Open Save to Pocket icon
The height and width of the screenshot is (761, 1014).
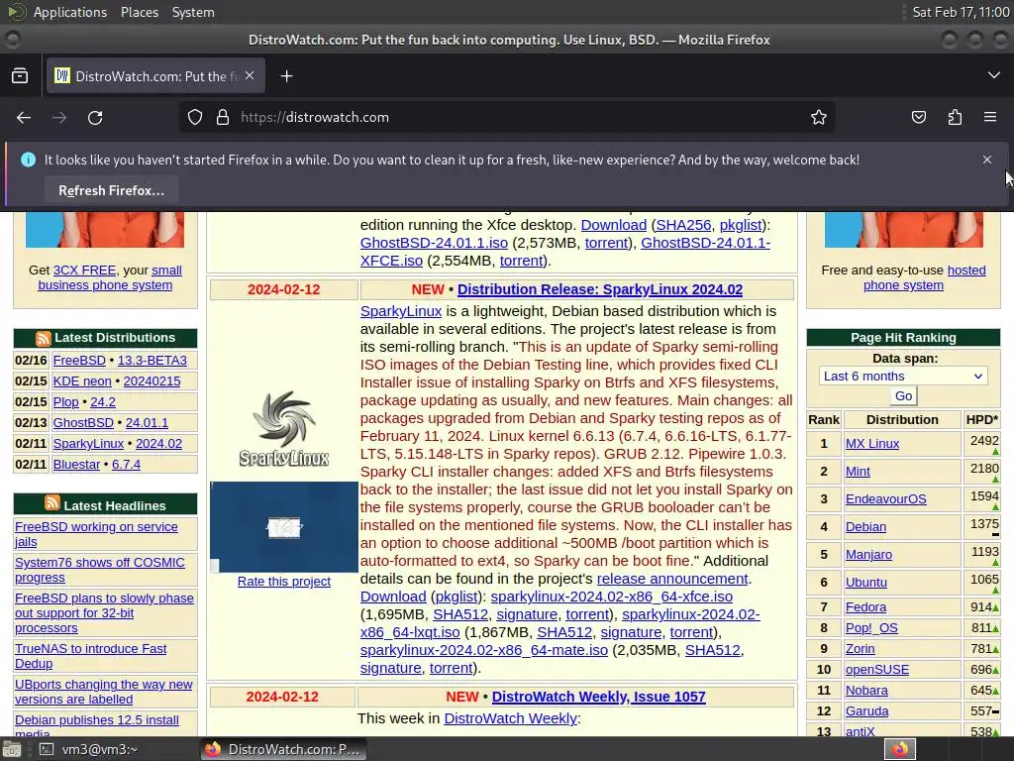(x=918, y=117)
